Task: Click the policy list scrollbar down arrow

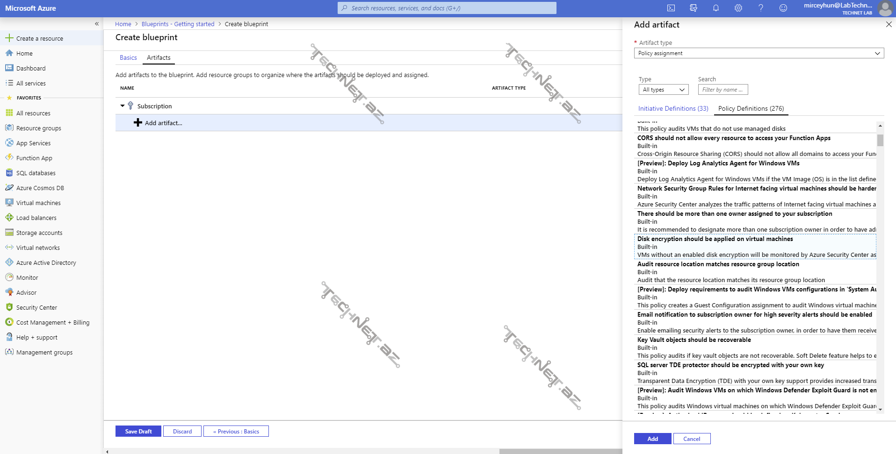Action: (x=880, y=410)
